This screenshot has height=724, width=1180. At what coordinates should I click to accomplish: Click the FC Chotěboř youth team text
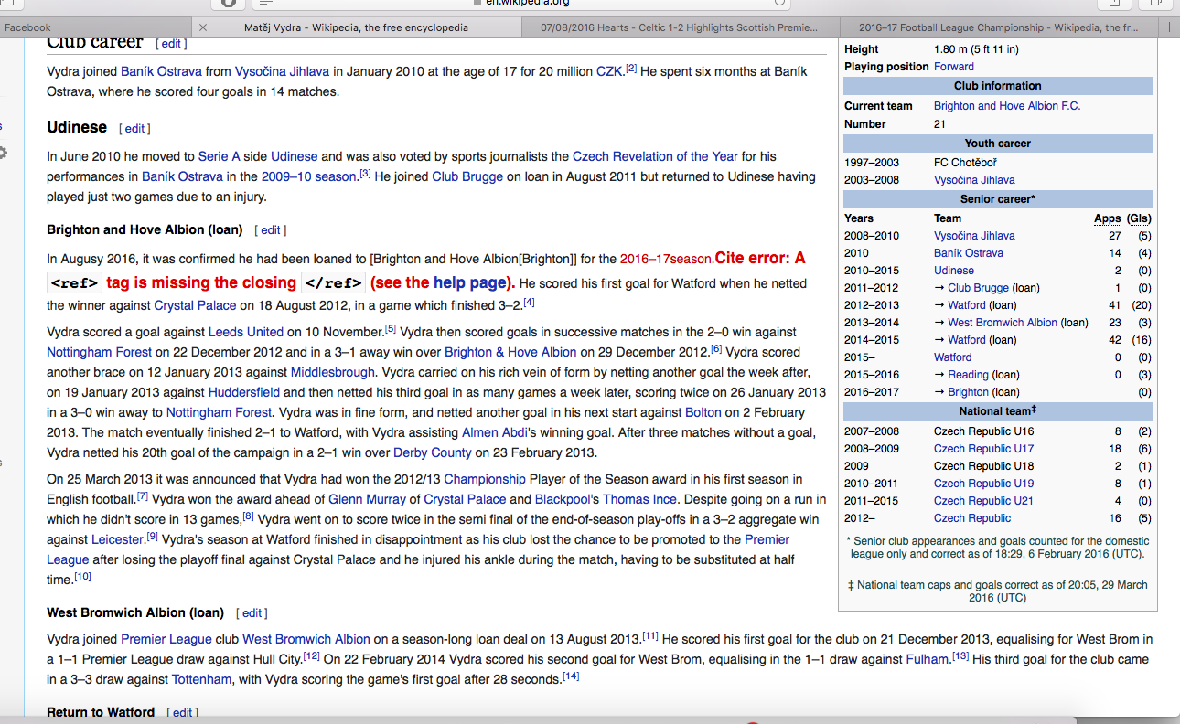(x=965, y=163)
